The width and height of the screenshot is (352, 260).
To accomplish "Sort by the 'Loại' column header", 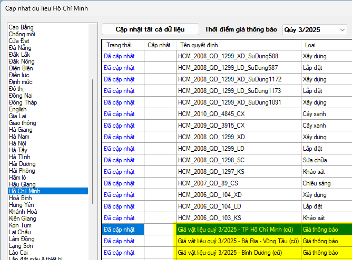I will [x=310, y=45].
